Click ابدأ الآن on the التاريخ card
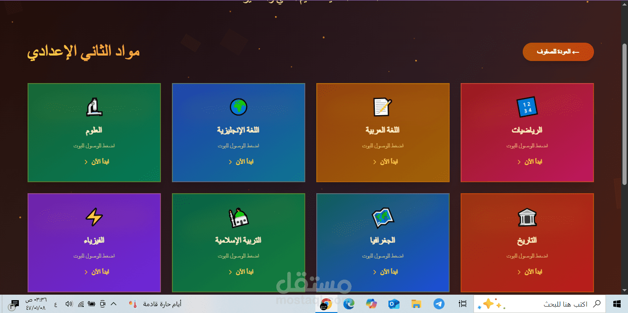The height and width of the screenshot is (313, 628). (530, 272)
